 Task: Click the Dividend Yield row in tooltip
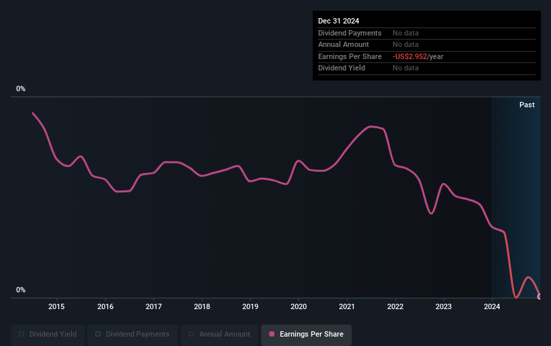(x=427, y=68)
